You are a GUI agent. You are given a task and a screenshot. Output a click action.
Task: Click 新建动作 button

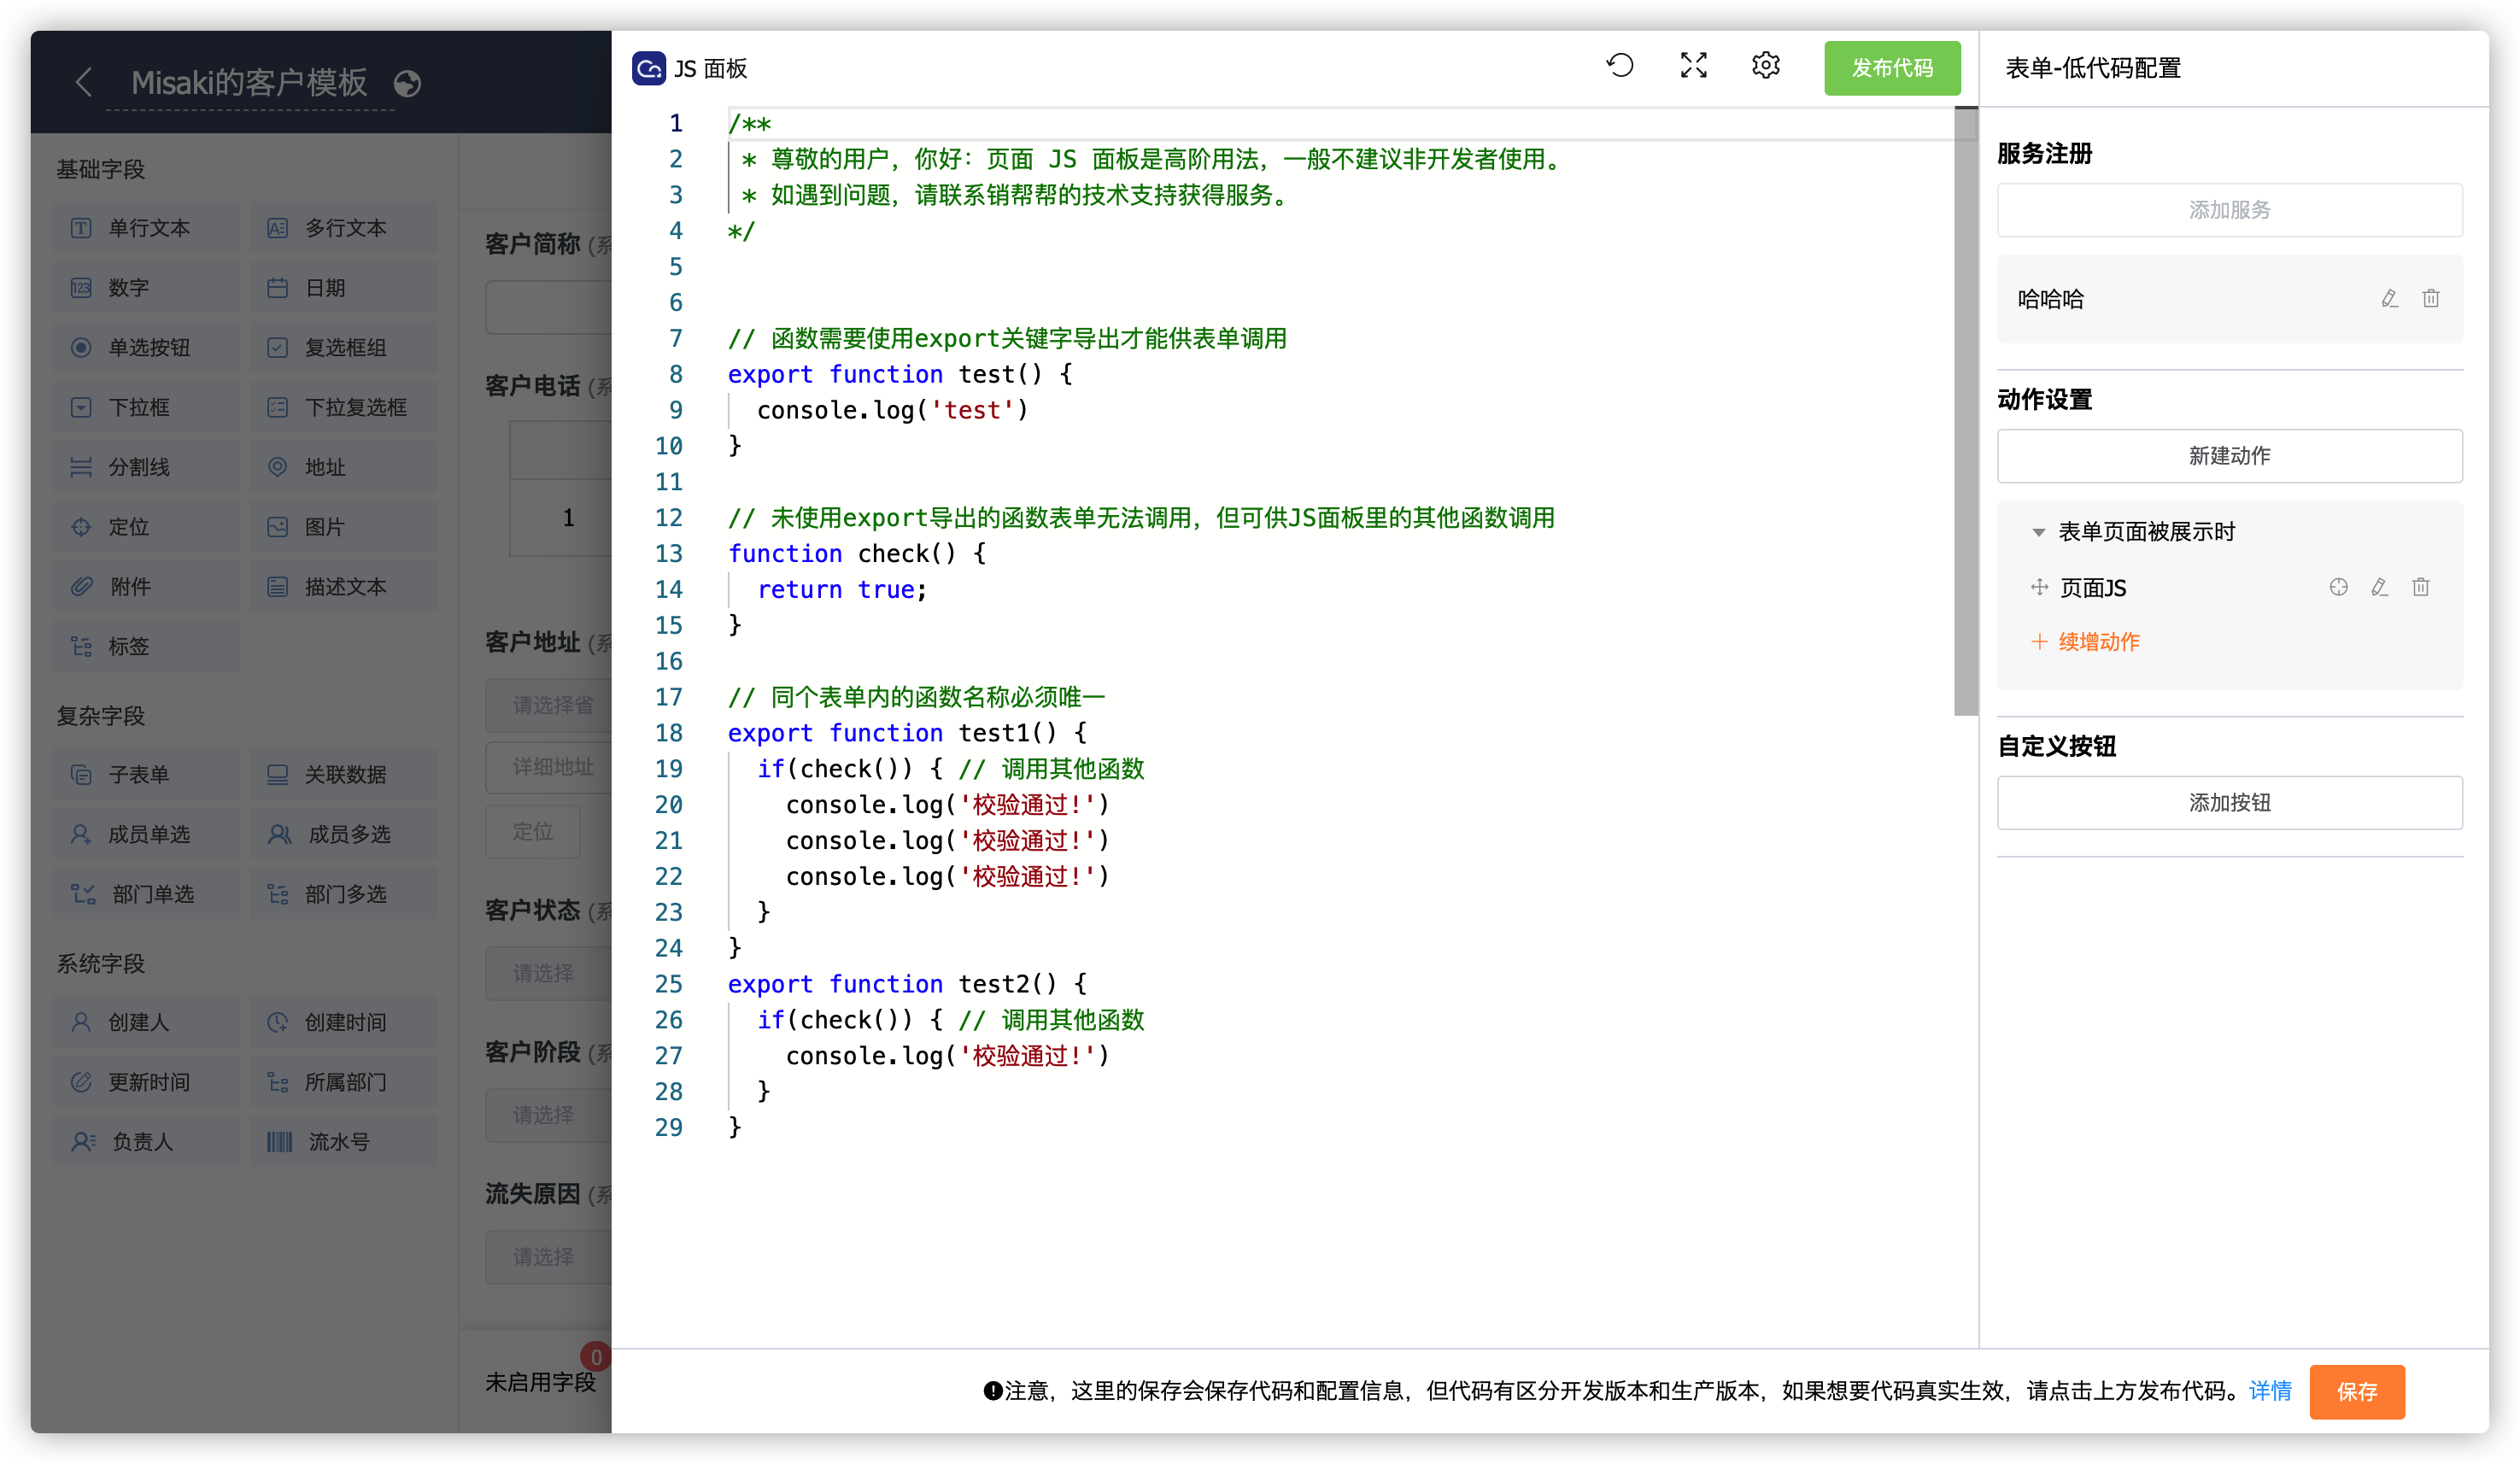[2229, 456]
